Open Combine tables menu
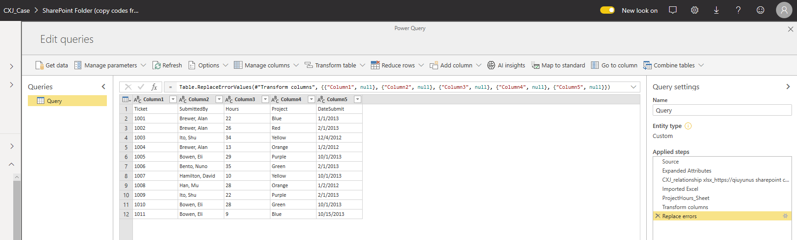Screen dimensions: 797x240 click(x=674, y=65)
